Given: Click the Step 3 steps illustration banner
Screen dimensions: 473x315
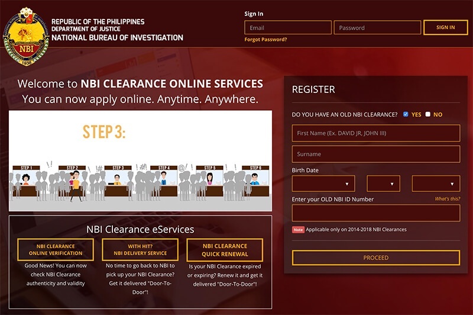Looking at the screenshot, I should pos(140,160).
